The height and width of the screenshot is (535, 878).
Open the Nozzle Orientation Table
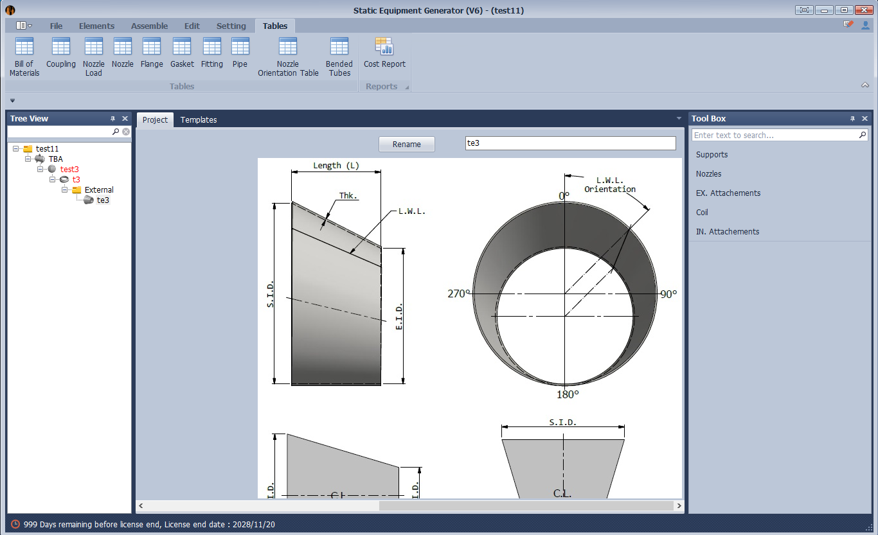tap(288, 57)
